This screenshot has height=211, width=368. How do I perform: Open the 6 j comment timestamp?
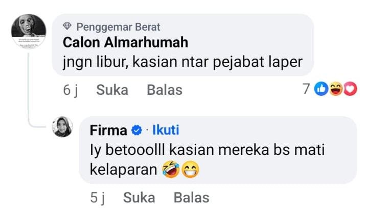(71, 90)
